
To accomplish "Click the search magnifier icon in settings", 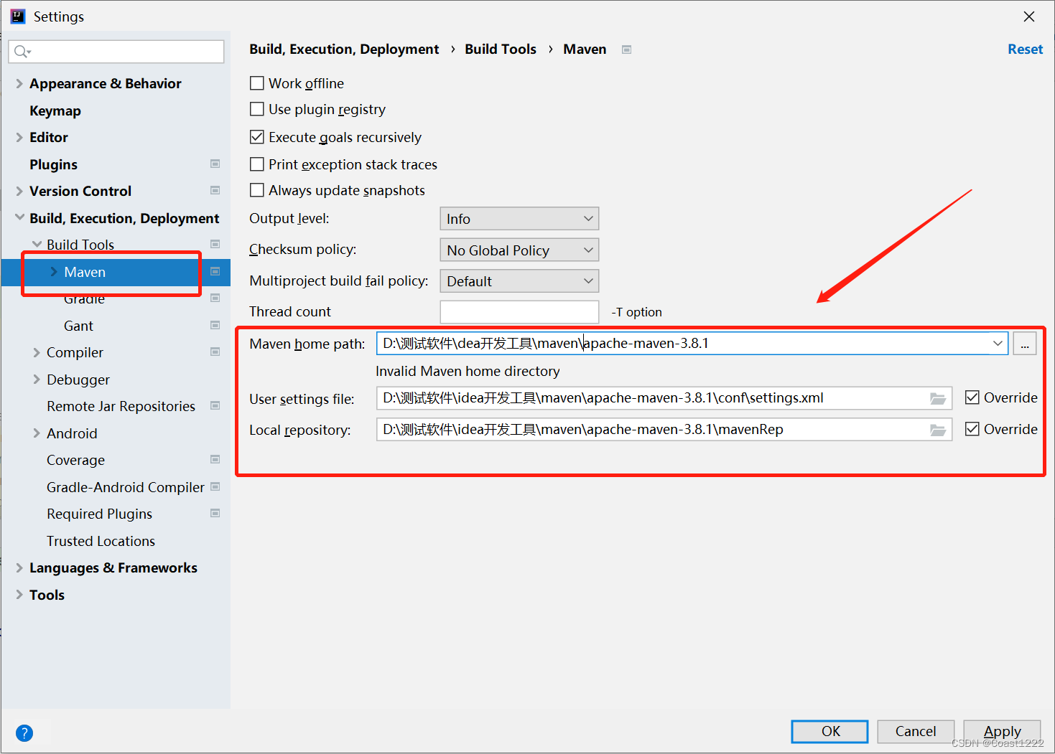I will (x=22, y=52).
